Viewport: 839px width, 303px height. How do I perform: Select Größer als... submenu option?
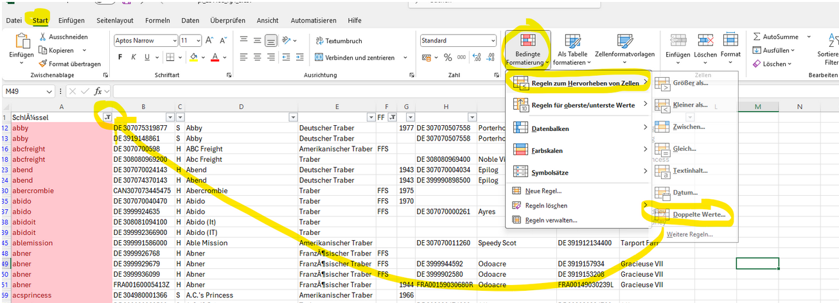[695, 83]
